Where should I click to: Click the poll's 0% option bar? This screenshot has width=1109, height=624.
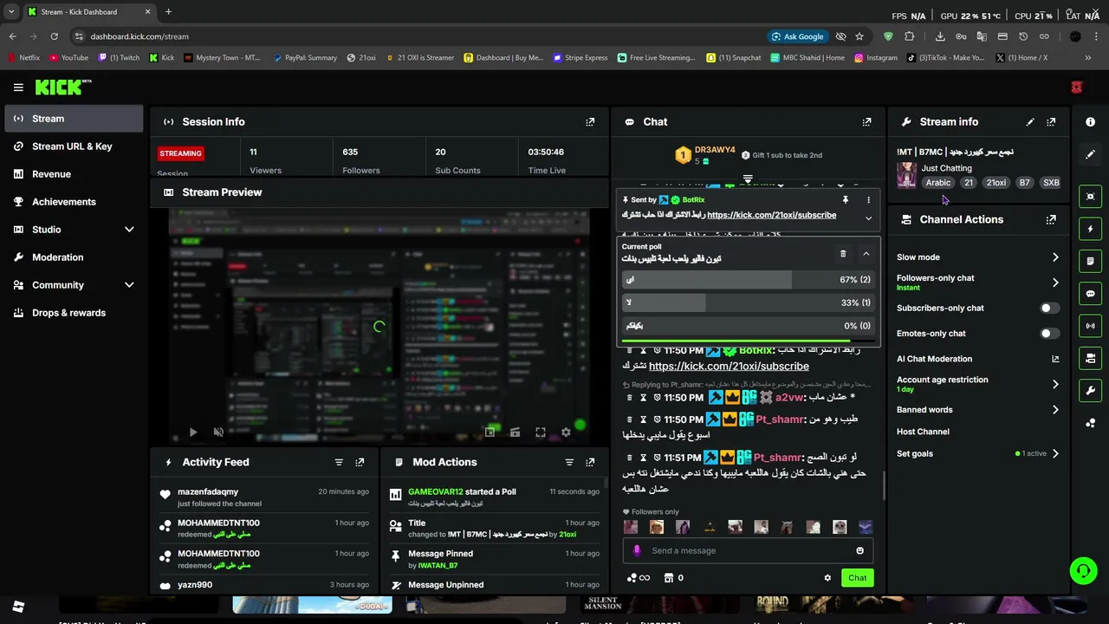[748, 326]
